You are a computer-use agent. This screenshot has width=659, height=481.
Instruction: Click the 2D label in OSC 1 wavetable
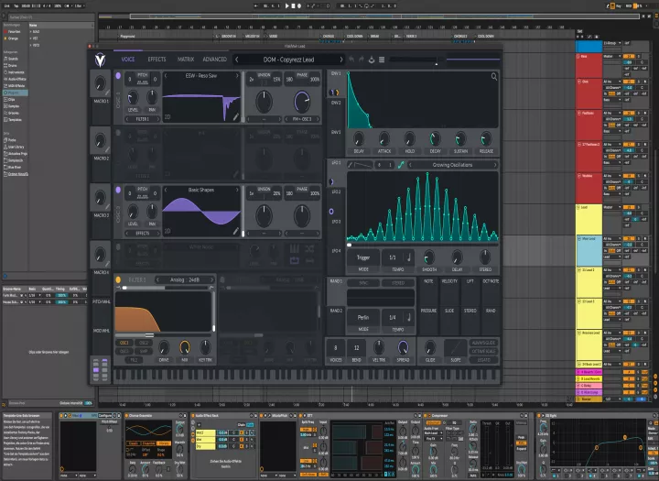[167, 117]
